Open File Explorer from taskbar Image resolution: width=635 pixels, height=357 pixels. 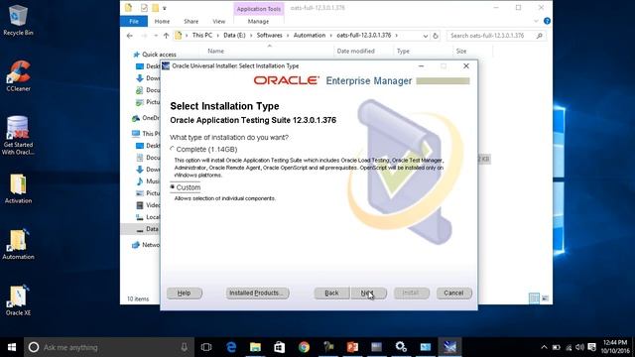pyautogui.click(x=255, y=347)
